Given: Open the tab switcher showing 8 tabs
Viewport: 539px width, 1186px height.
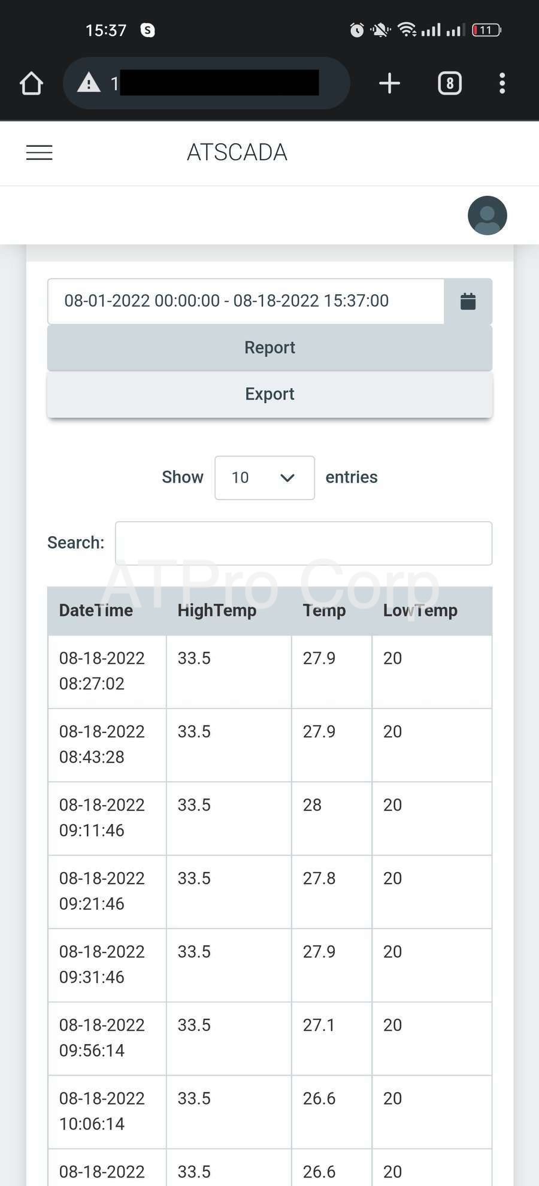Looking at the screenshot, I should [450, 83].
